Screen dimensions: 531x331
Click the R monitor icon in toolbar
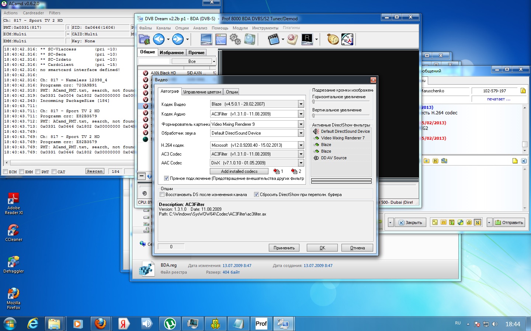point(307,39)
